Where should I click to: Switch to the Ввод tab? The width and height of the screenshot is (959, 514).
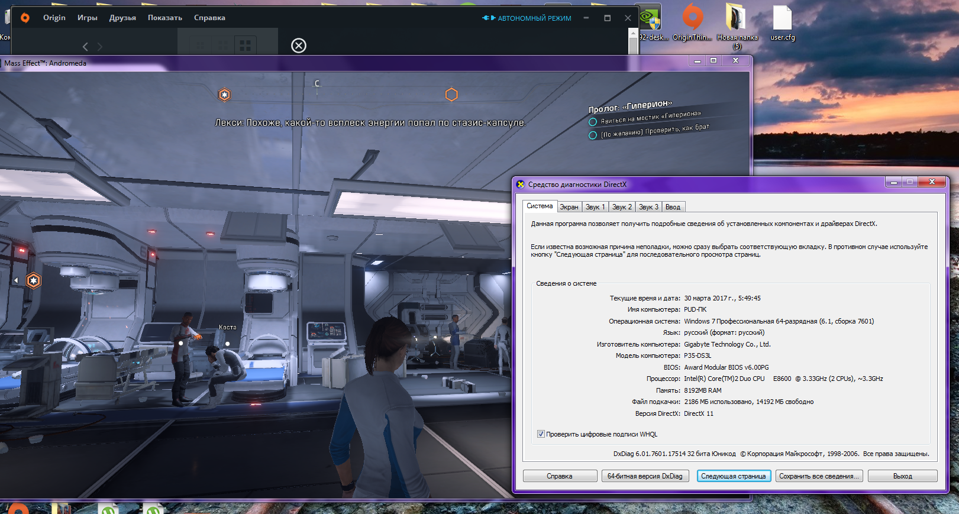(673, 207)
